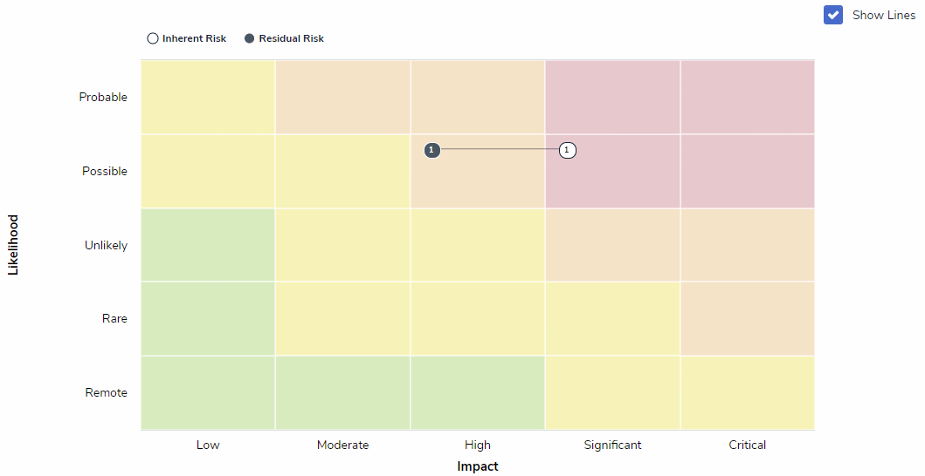Uncheck the Show Lines checkbox

click(x=832, y=15)
